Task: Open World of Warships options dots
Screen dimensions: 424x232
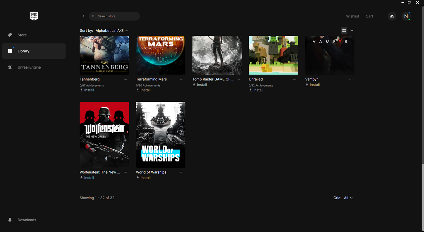Action: point(182,172)
